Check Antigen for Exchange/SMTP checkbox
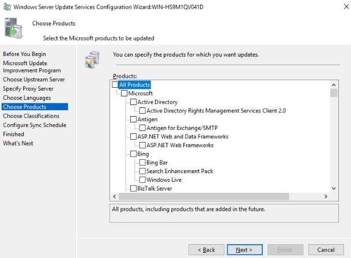 pyautogui.click(x=142, y=128)
